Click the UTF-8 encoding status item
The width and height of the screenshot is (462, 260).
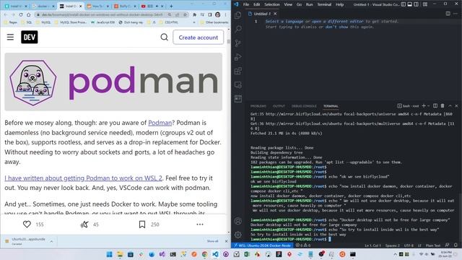point(409,246)
